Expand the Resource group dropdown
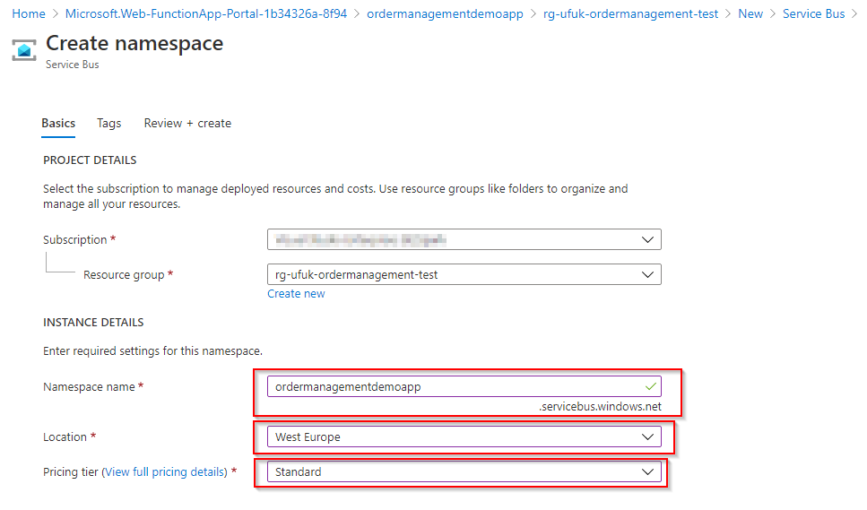 464,274
